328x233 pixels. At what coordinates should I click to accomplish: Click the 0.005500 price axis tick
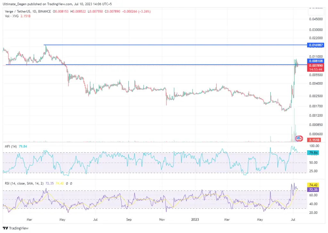(x=316, y=75)
